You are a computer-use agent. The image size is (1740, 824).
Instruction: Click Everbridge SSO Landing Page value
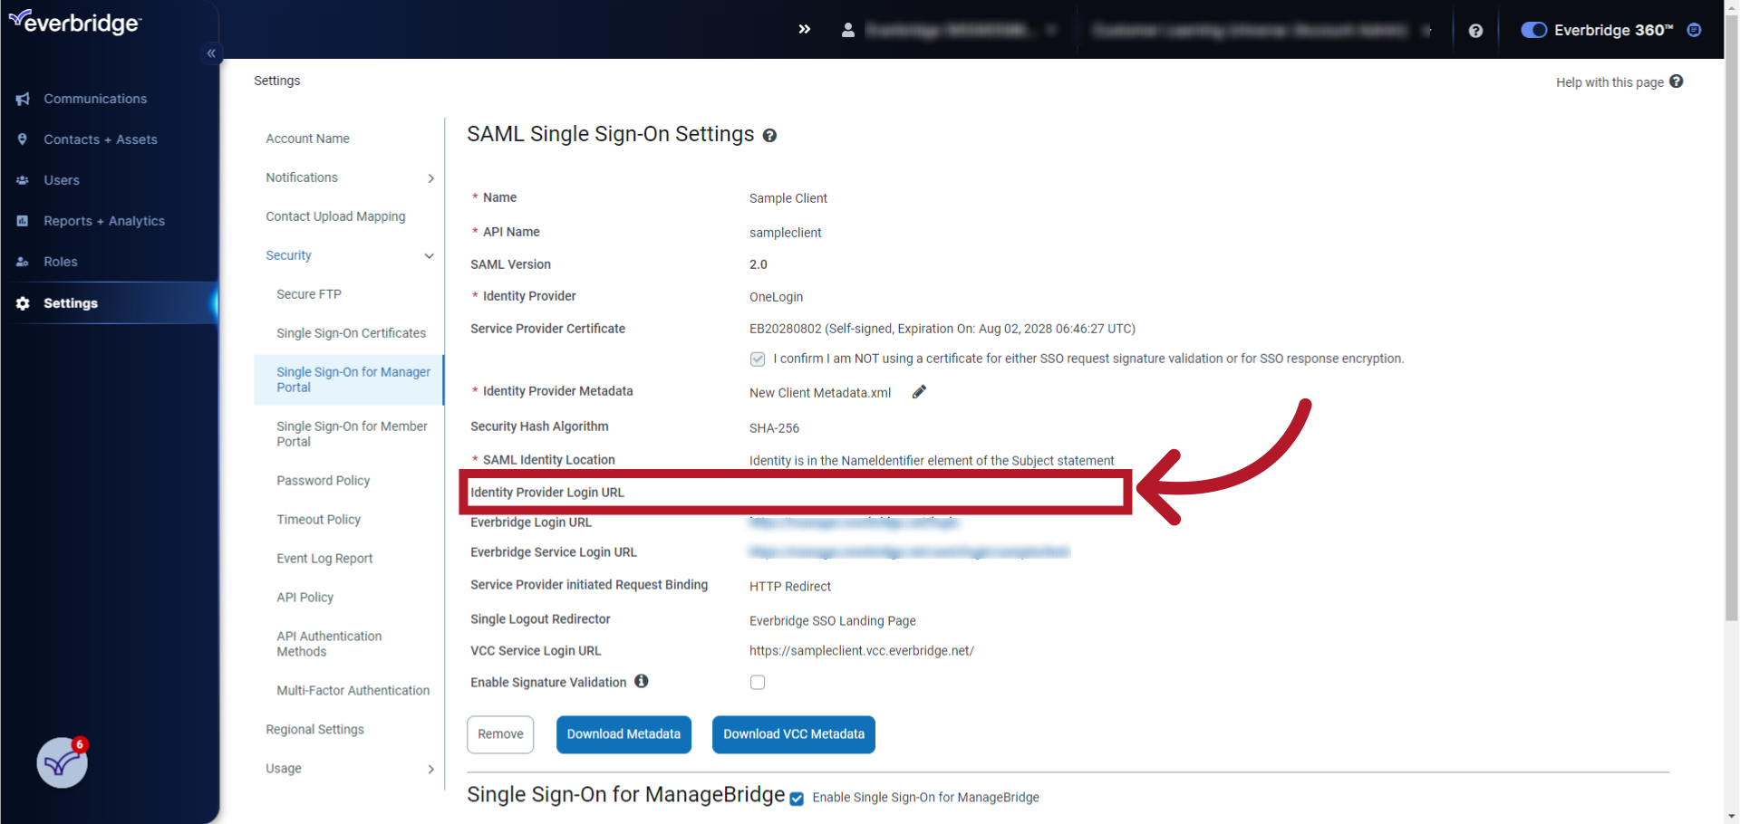(833, 621)
